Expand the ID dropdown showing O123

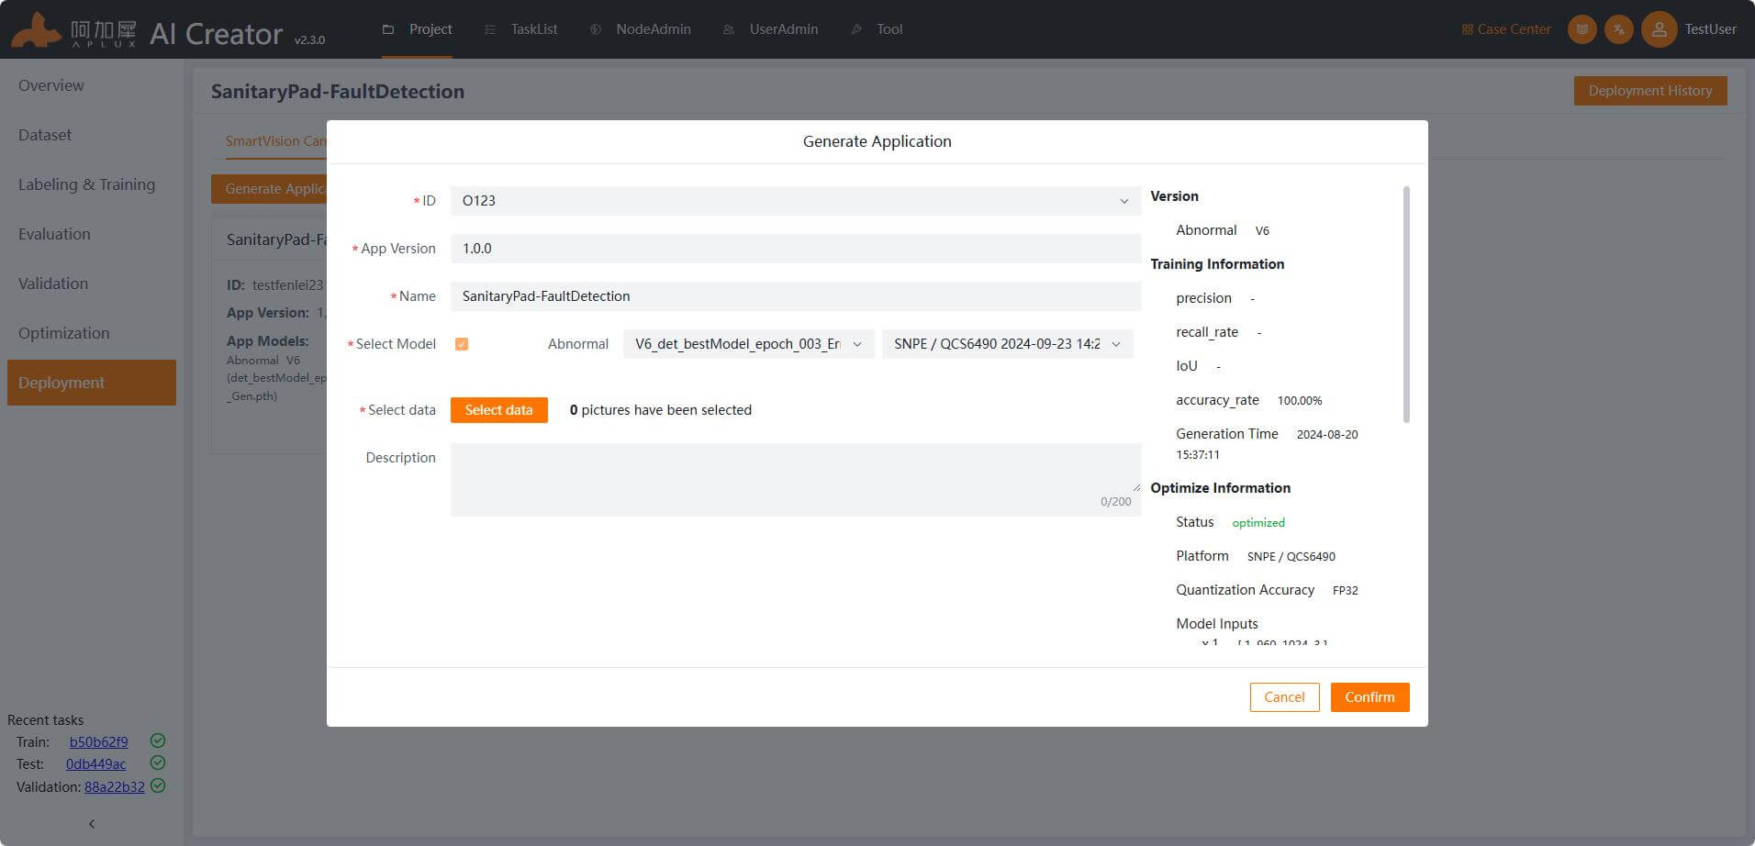click(x=796, y=201)
